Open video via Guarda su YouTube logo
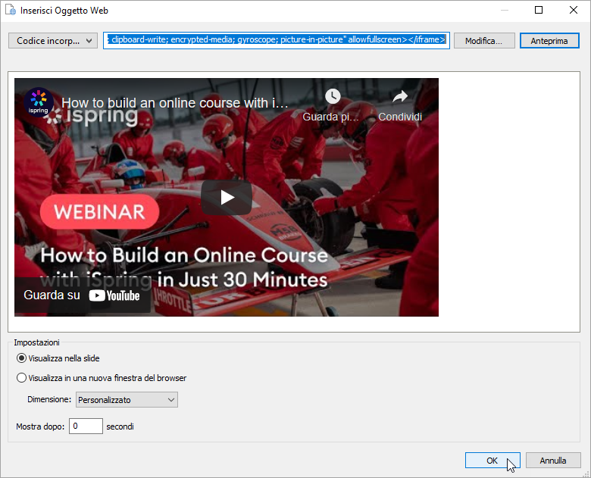 [x=114, y=295]
